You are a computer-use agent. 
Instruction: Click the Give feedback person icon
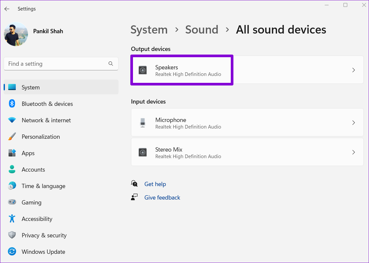coord(134,197)
